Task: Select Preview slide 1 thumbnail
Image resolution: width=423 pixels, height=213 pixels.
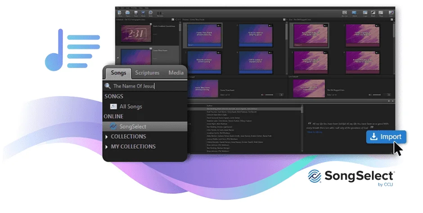Action: tap(204, 35)
